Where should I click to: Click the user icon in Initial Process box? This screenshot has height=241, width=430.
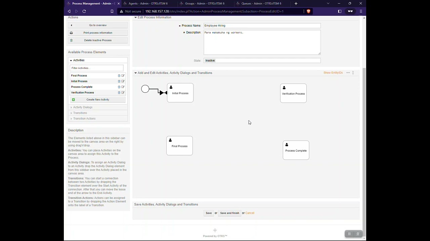click(x=171, y=87)
